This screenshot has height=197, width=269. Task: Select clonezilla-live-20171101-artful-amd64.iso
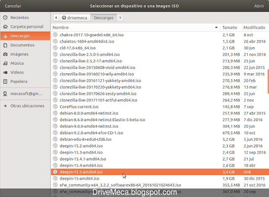pos(160,100)
